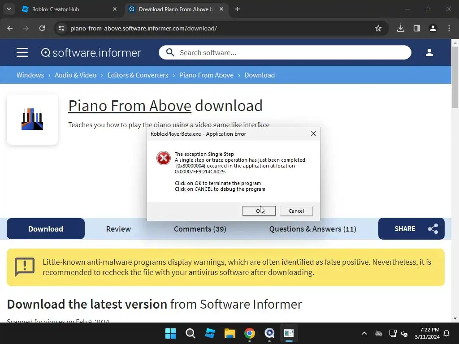Screen dimensions: 459x344
Task: Click the page vertical scrollbar thumb
Action: click(455, 77)
